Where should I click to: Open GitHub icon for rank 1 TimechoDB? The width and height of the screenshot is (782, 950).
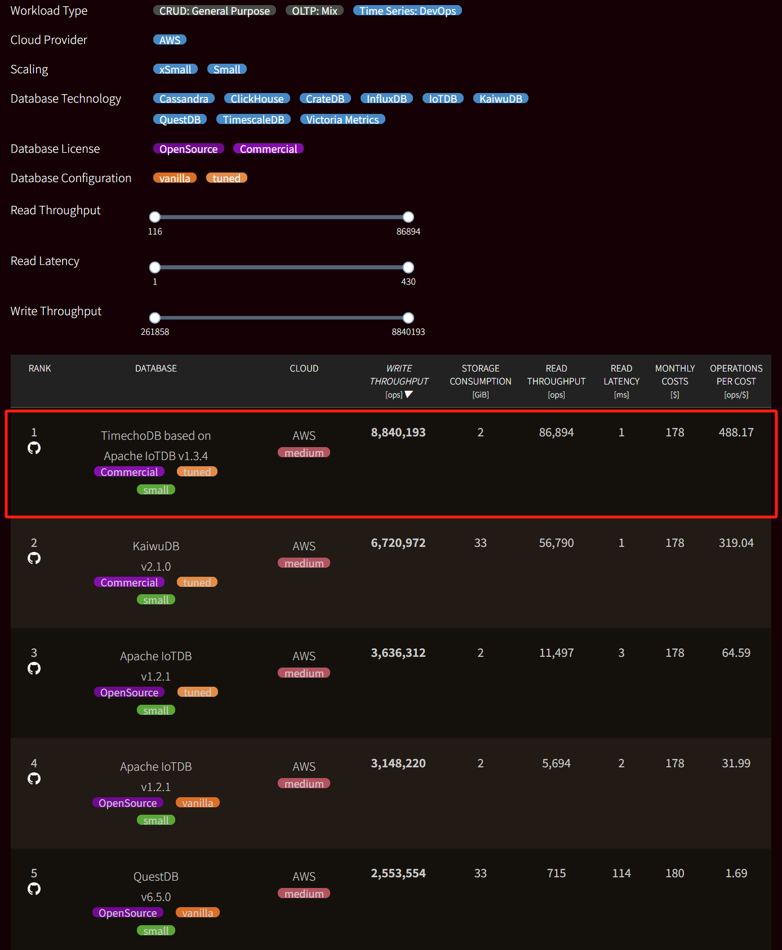pos(34,448)
